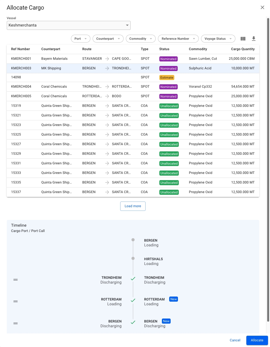Expand the Counterpart filter dropdown
This screenshot has width=270, height=347.
[x=108, y=39]
